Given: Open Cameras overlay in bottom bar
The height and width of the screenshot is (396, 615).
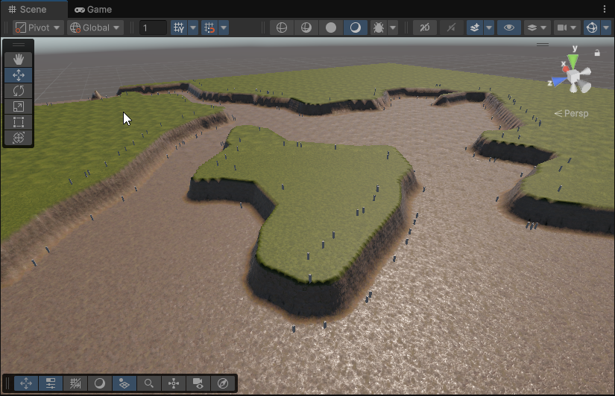Looking at the screenshot, I should tap(198, 383).
